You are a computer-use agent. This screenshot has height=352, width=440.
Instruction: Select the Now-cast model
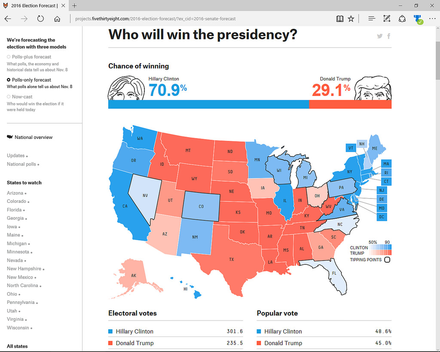pos(22,97)
